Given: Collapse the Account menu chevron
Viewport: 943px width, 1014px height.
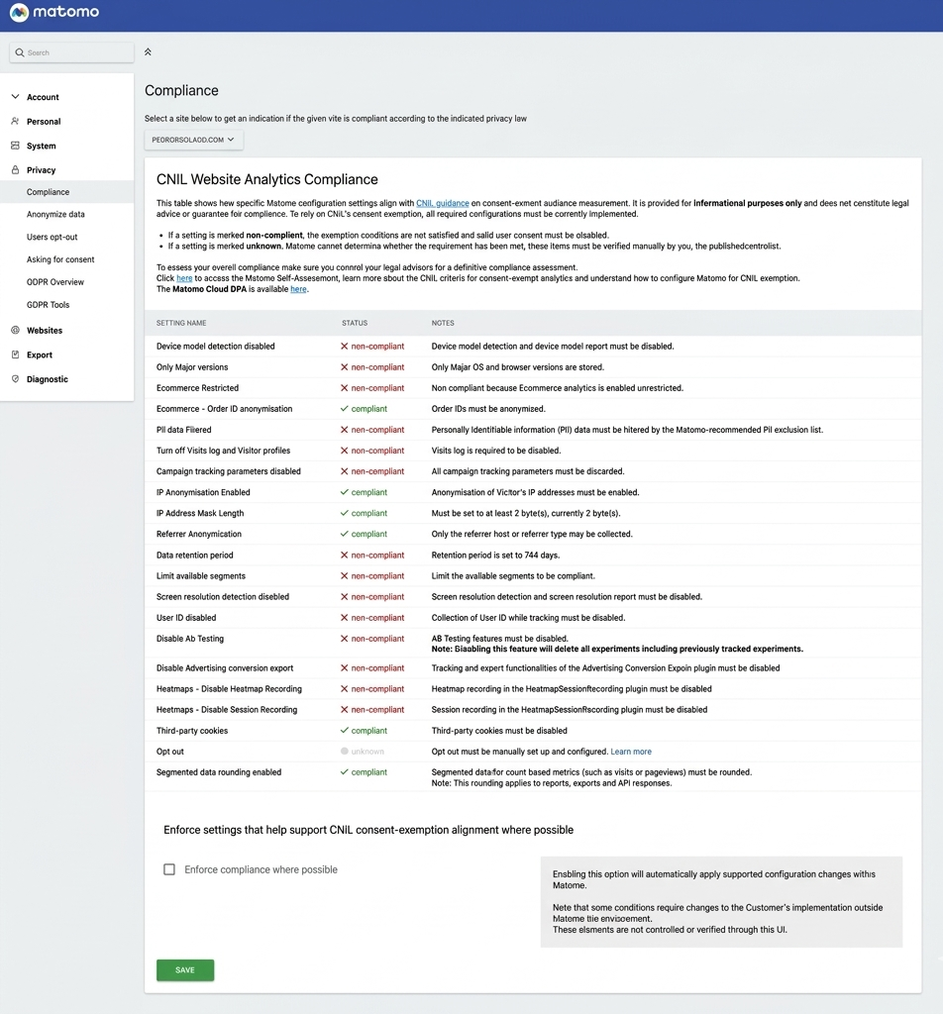Looking at the screenshot, I should coord(15,97).
